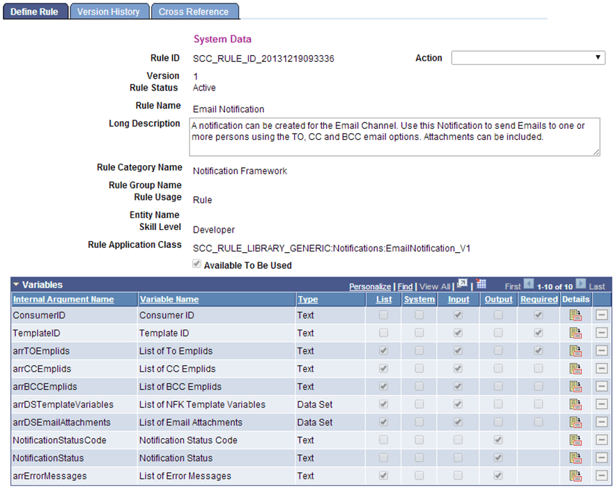Switch to the Version History tab
Image resolution: width=616 pixels, height=489 pixels.
click(x=109, y=11)
